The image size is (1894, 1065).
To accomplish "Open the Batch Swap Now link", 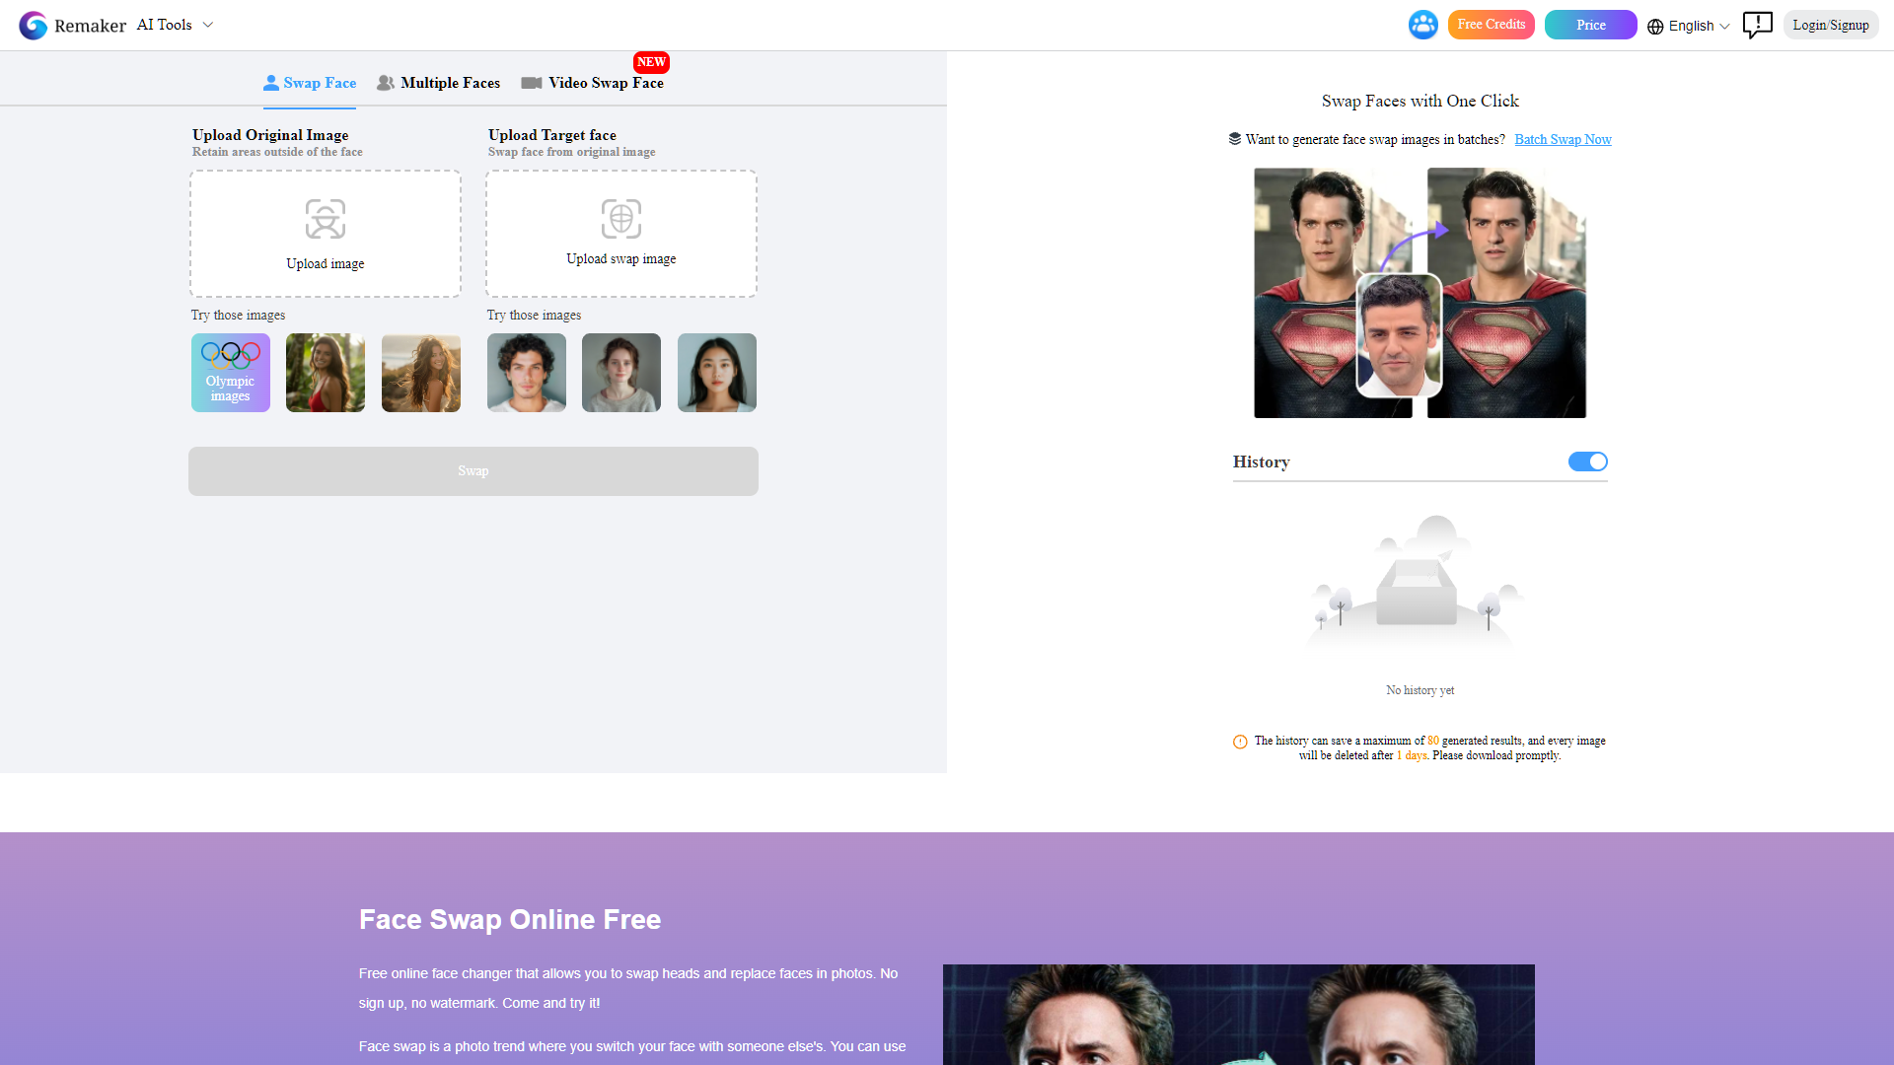I will (1563, 139).
